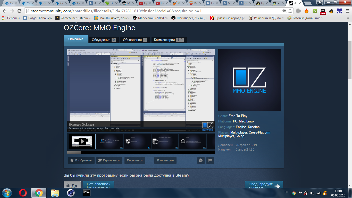This screenshot has width=352, height=198.
Task: Open the Mail.Ru bookmark
Action: [x=111, y=18]
